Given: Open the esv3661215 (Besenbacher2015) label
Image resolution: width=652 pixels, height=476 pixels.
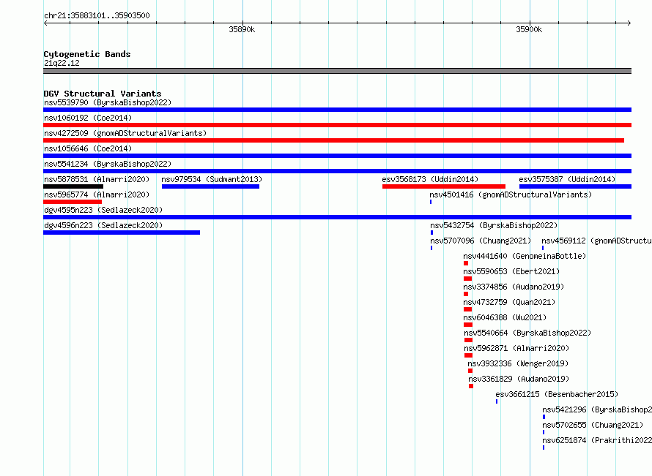Looking at the screenshot, I should [557, 394].
